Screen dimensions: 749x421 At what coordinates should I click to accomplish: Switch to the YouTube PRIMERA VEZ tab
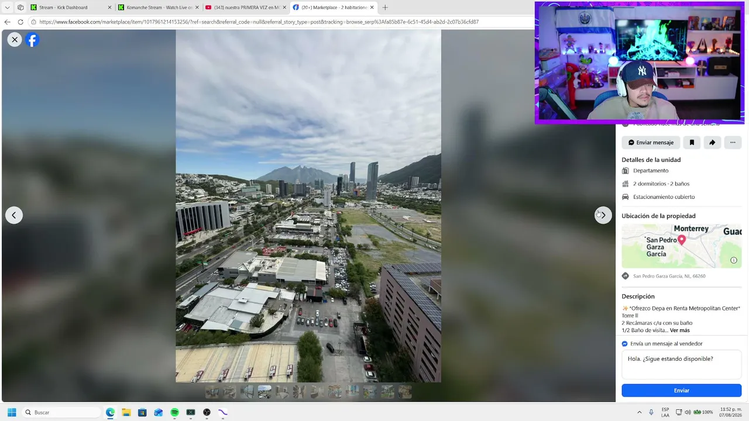246,8
